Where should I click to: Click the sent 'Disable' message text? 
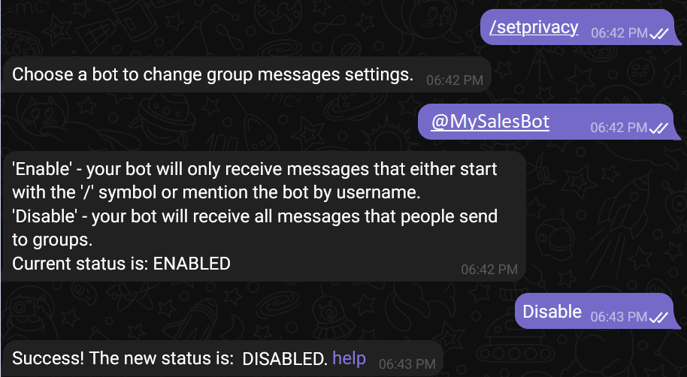pyautogui.click(x=552, y=311)
